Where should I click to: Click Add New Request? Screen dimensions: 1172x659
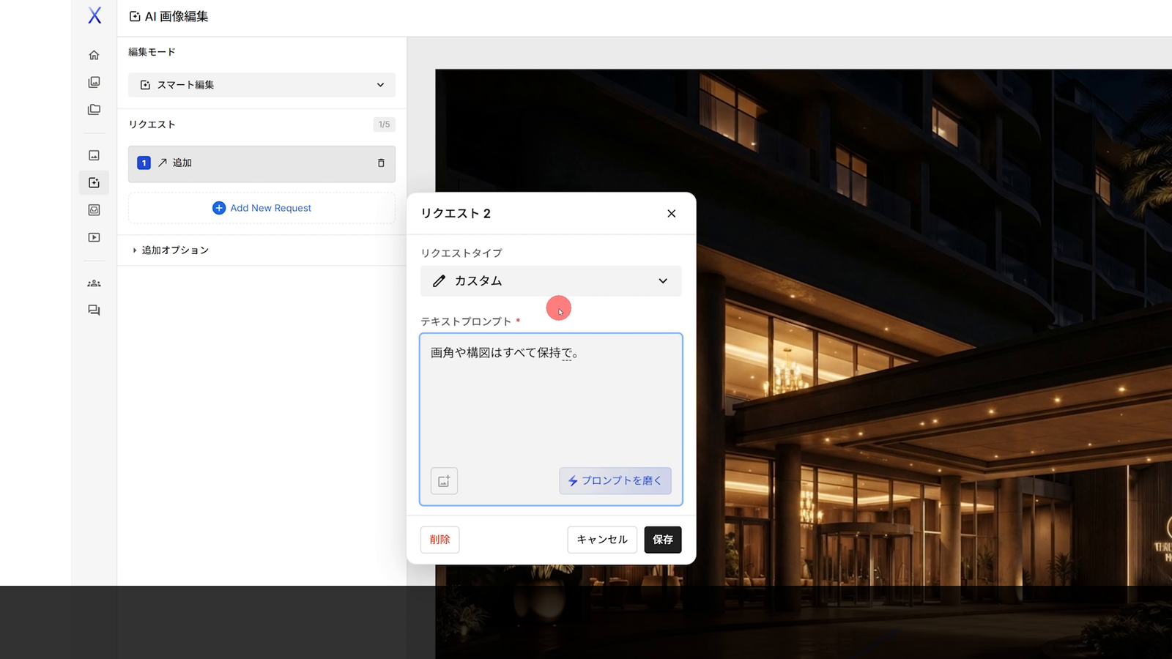tap(262, 208)
